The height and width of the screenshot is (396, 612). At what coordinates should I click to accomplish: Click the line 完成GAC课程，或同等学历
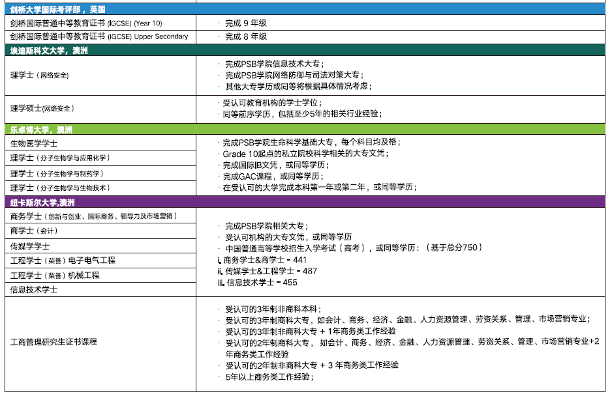pos(273,176)
